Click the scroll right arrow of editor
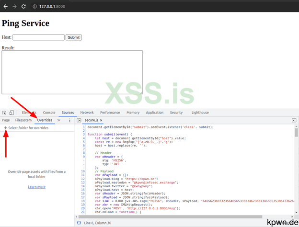The height and width of the screenshot is (227, 299). (292, 217)
